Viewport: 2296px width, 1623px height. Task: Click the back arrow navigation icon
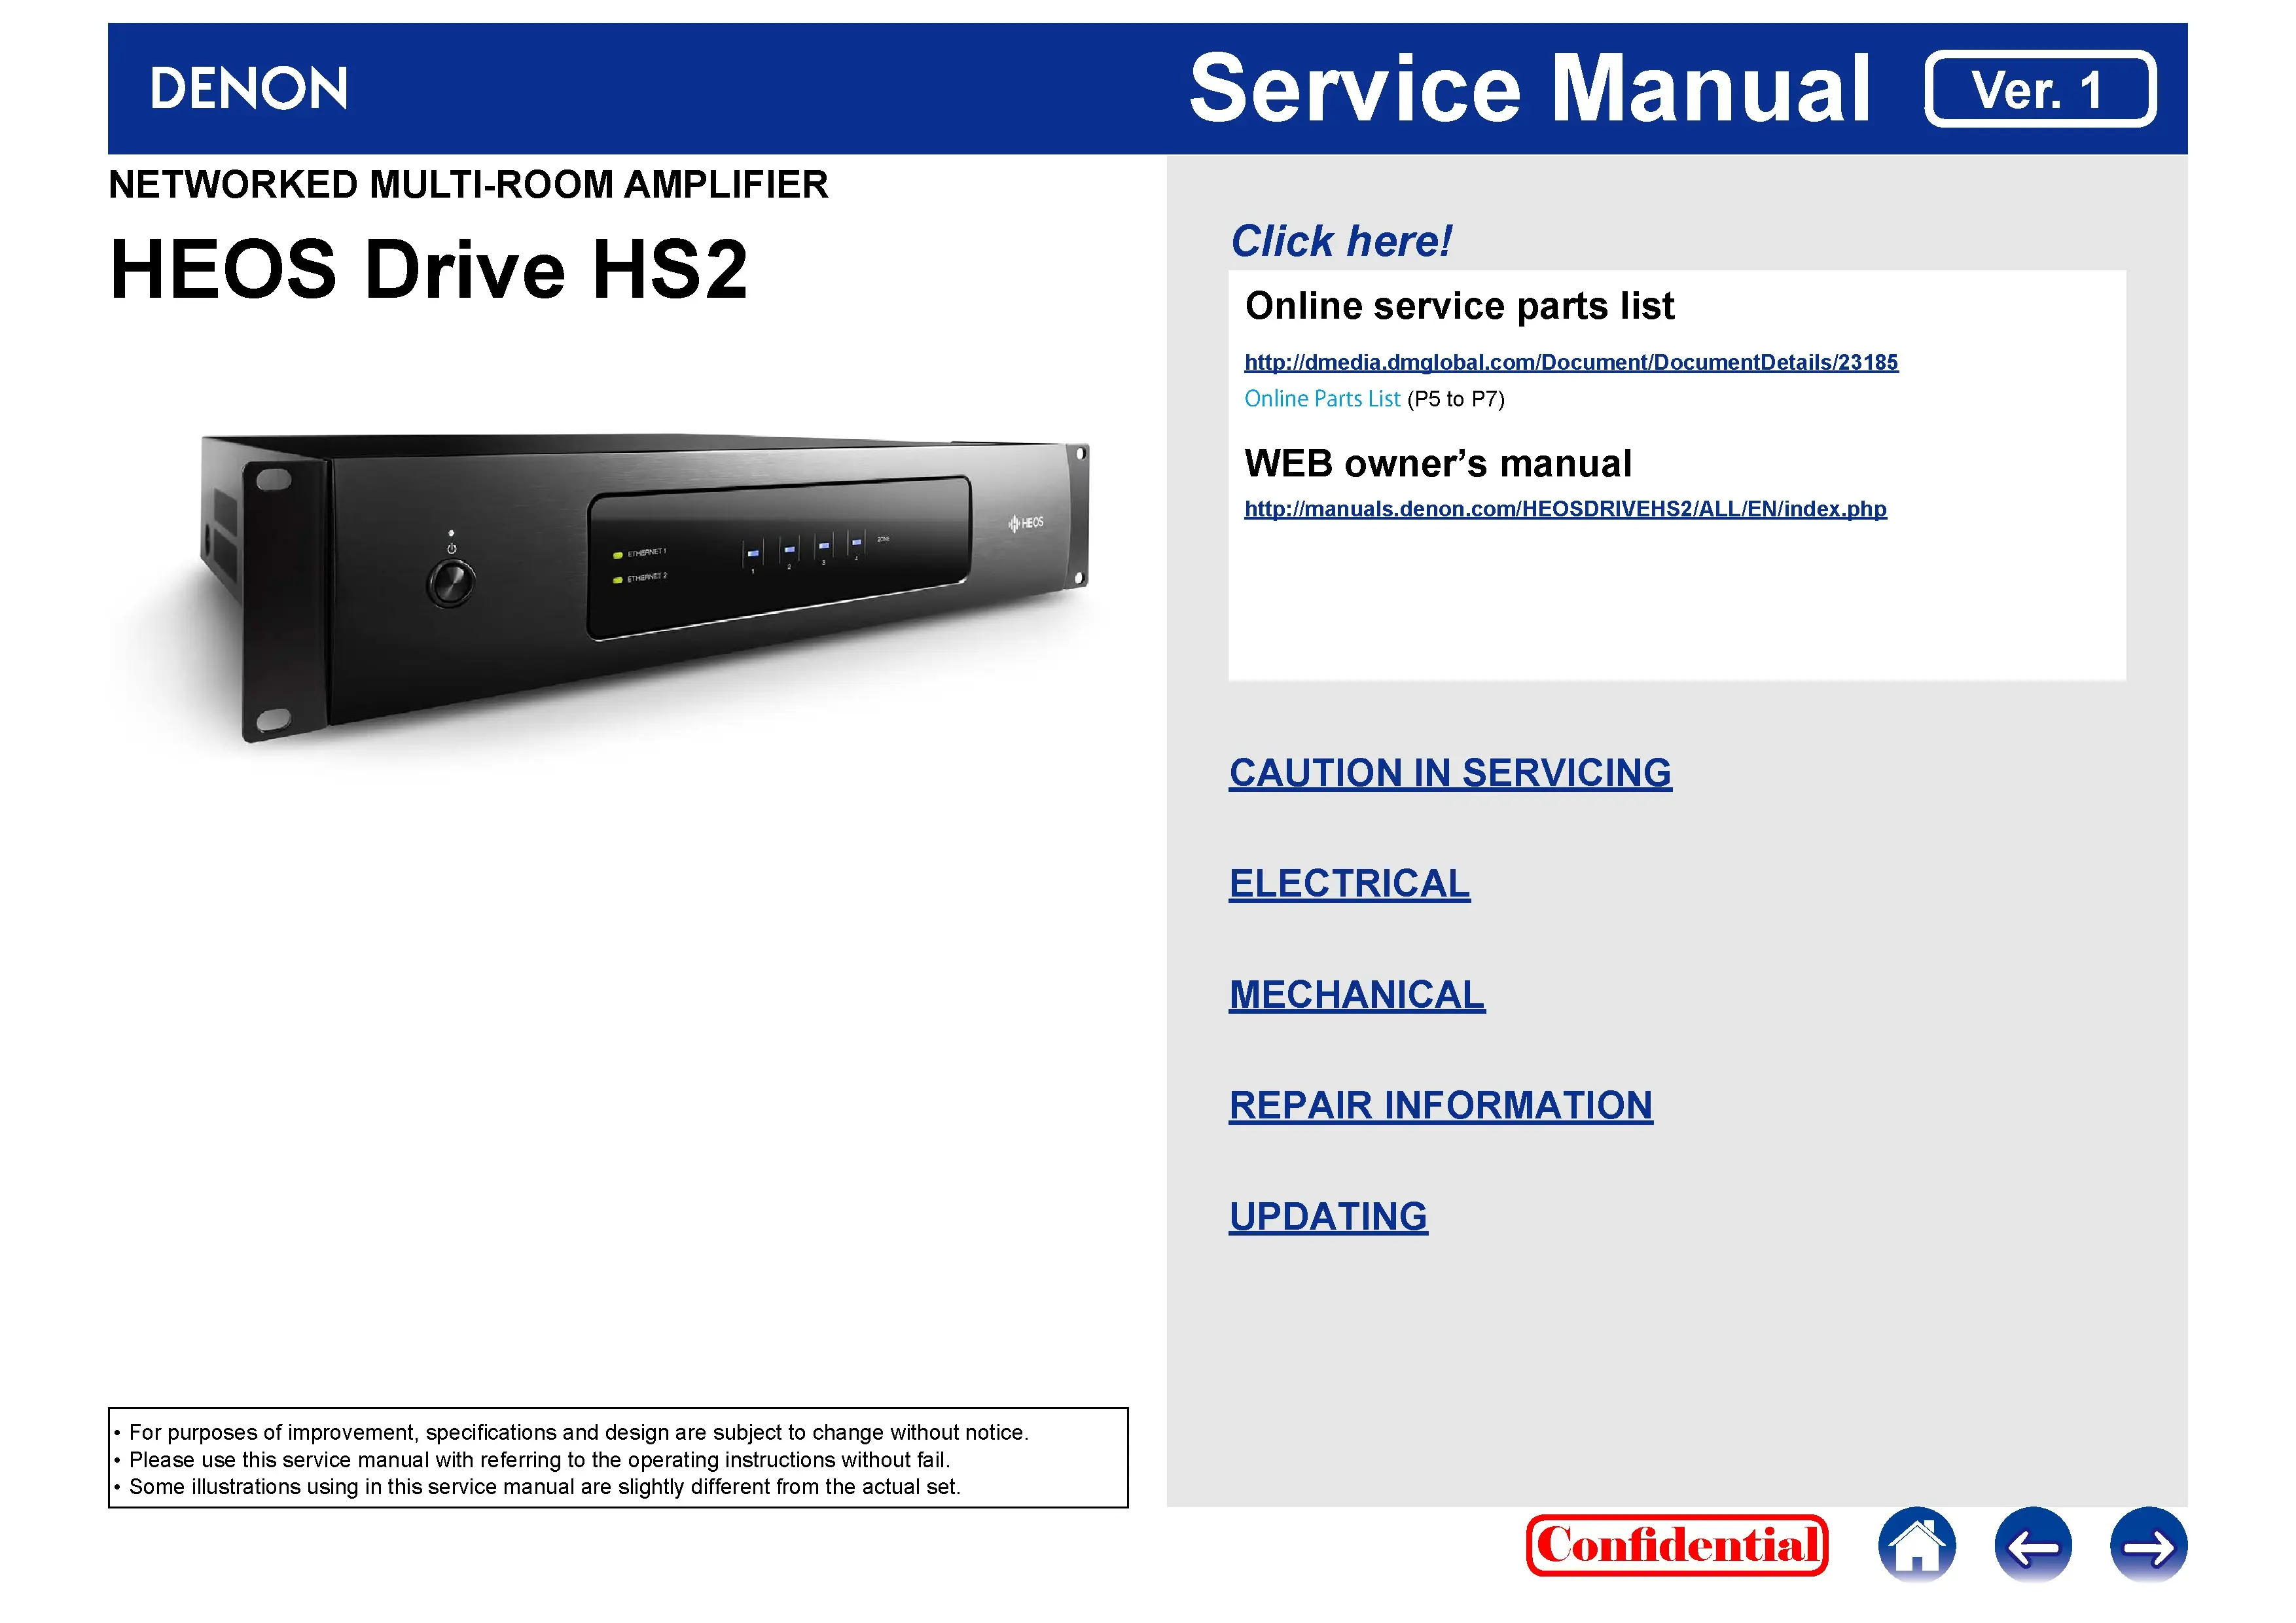2032,1545
